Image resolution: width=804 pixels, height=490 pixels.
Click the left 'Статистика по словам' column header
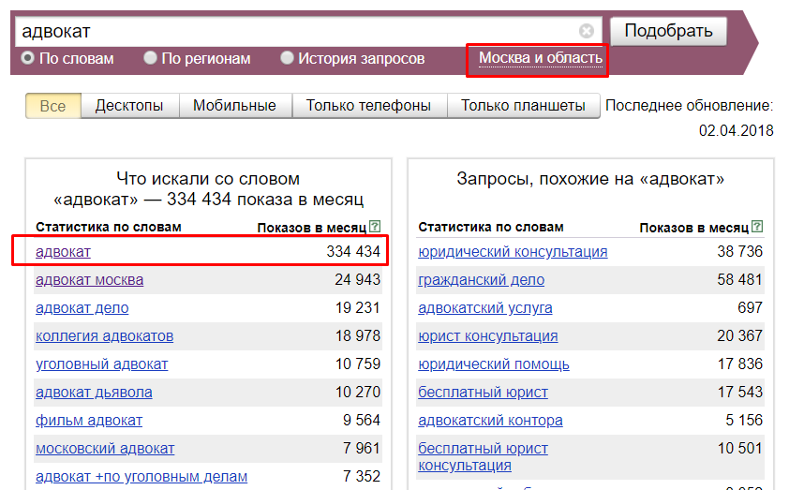pos(108,227)
